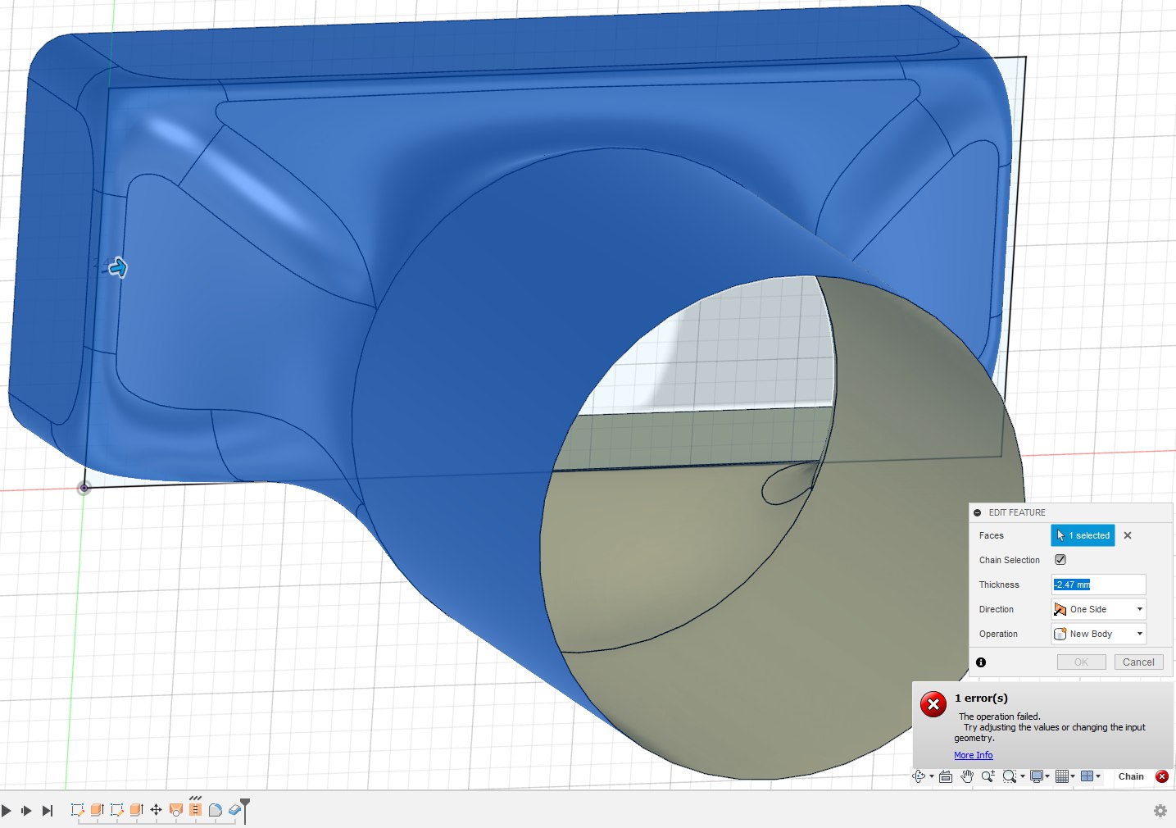Click the info icon in Edit Feature
Screen dimensions: 1176x828
tap(981, 662)
